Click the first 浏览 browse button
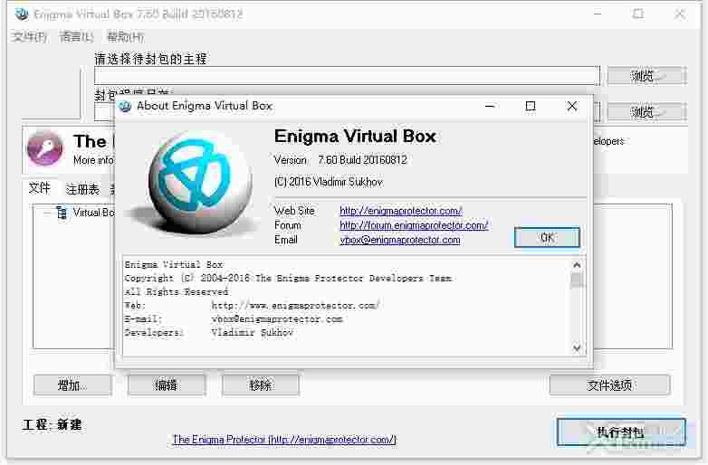 click(x=646, y=75)
